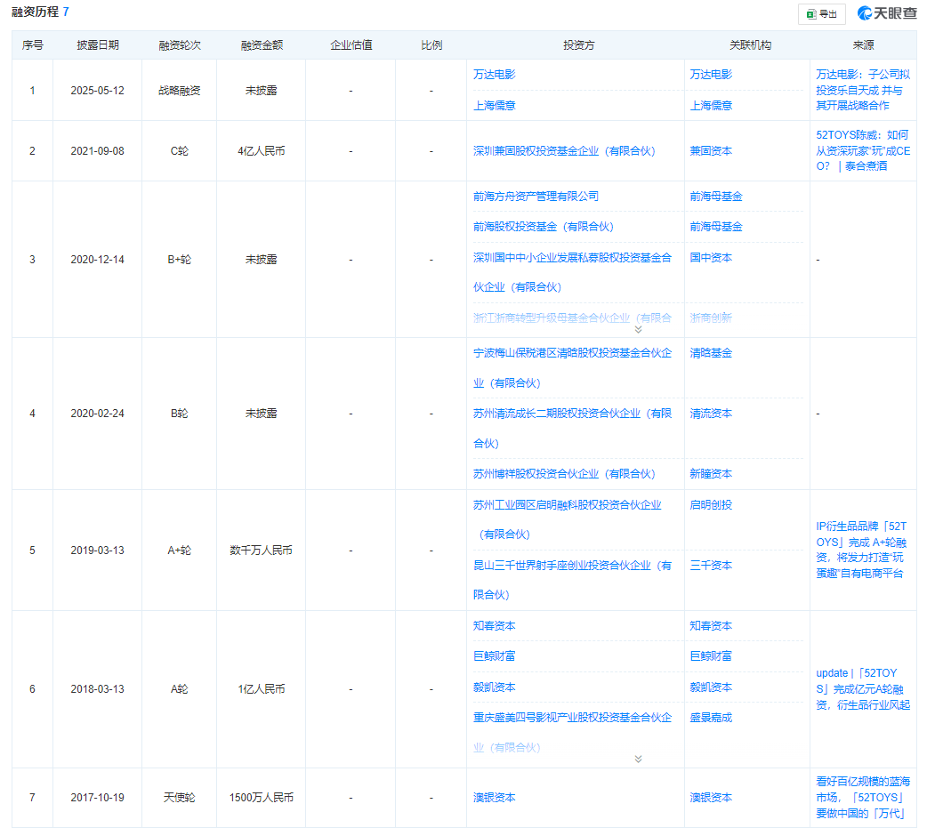Select the 1500万人民币 amount cell
The width and height of the screenshot is (927, 836).
point(262,798)
